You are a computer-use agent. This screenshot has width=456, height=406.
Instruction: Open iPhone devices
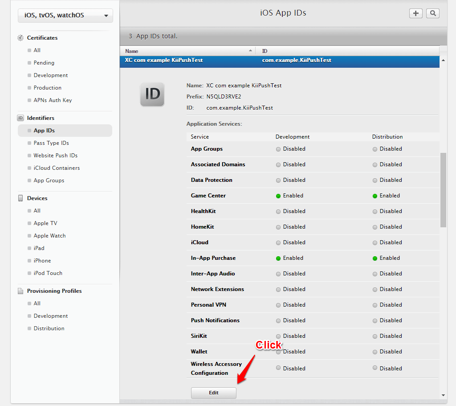[x=42, y=261]
